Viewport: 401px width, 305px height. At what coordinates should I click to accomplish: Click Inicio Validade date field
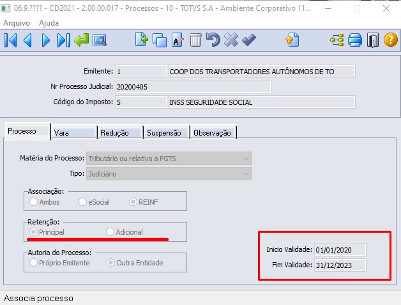(340, 249)
